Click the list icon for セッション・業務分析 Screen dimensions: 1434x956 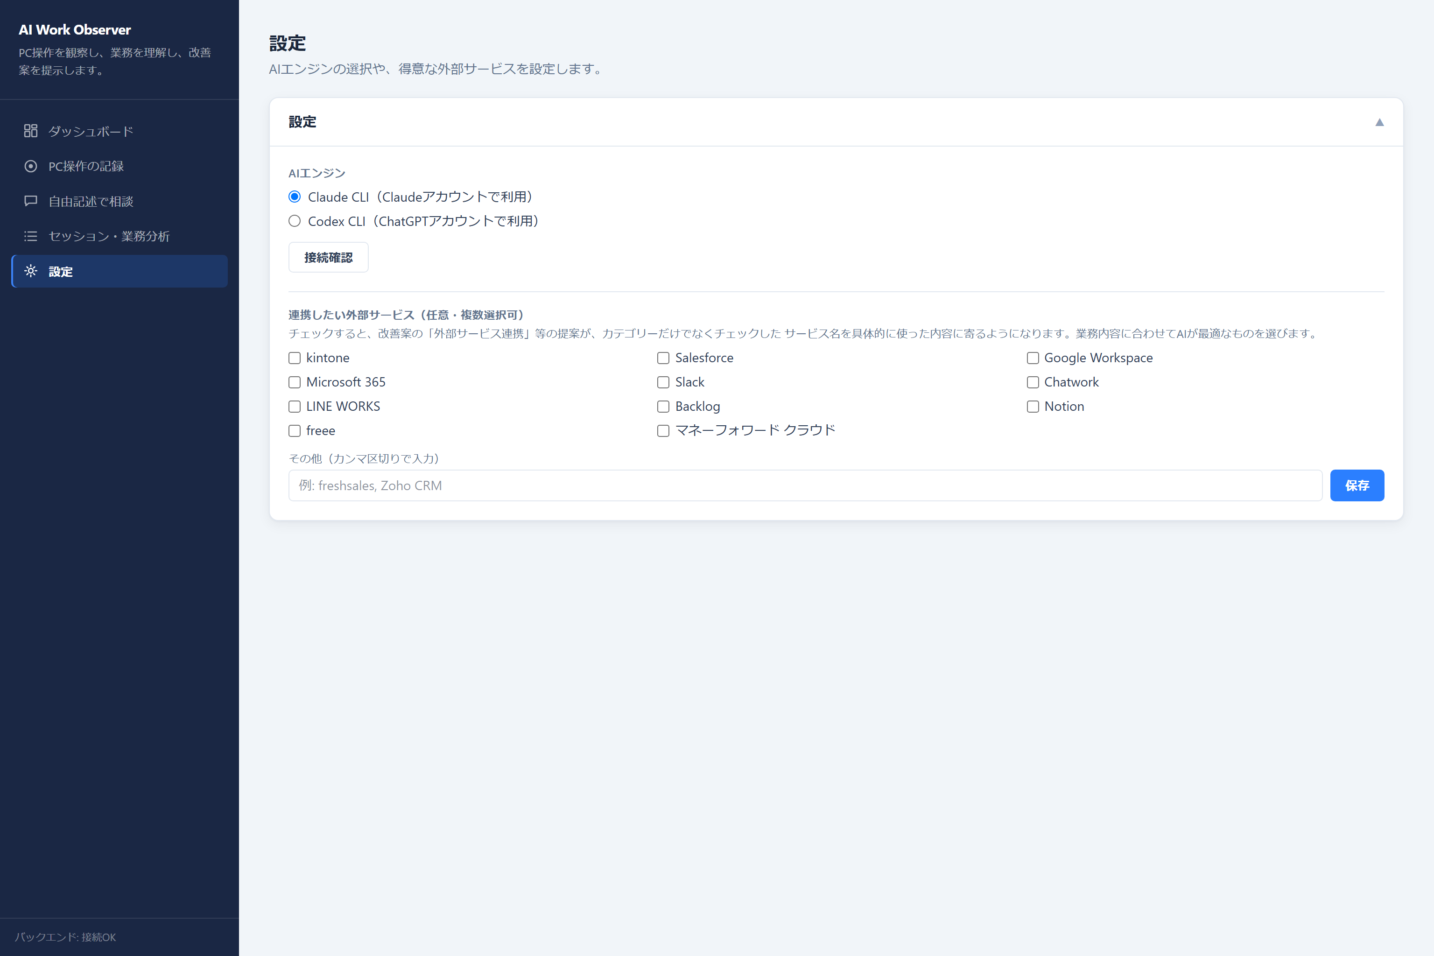coord(30,236)
